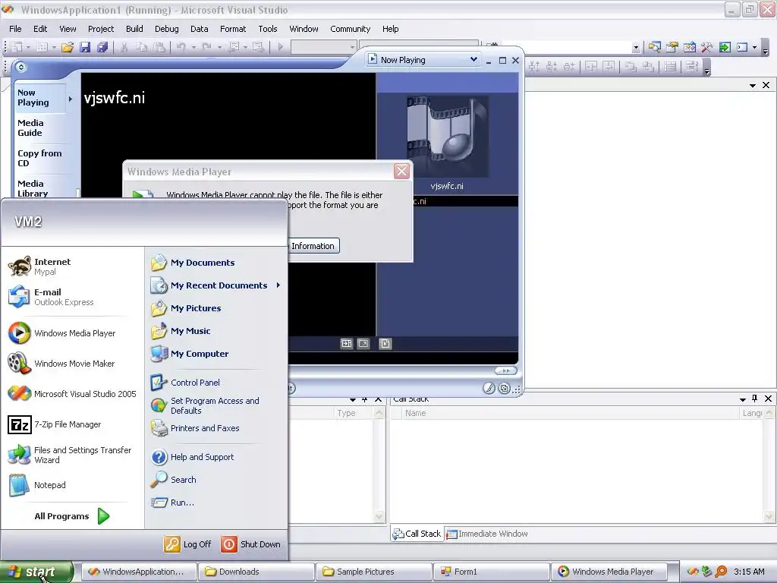The height and width of the screenshot is (583, 777).
Task: Open Help and Support
Action: pyautogui.click(x=192, y=456)
